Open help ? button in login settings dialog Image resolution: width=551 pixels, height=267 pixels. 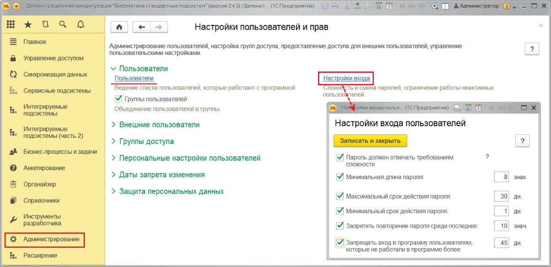(x=523, y=141)
